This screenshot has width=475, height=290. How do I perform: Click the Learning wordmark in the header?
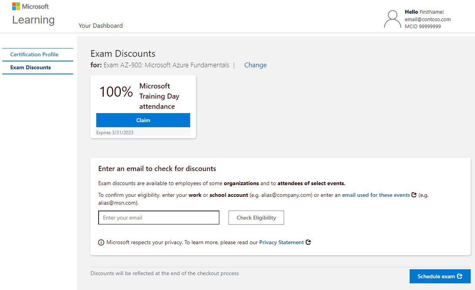pos(33,20)
